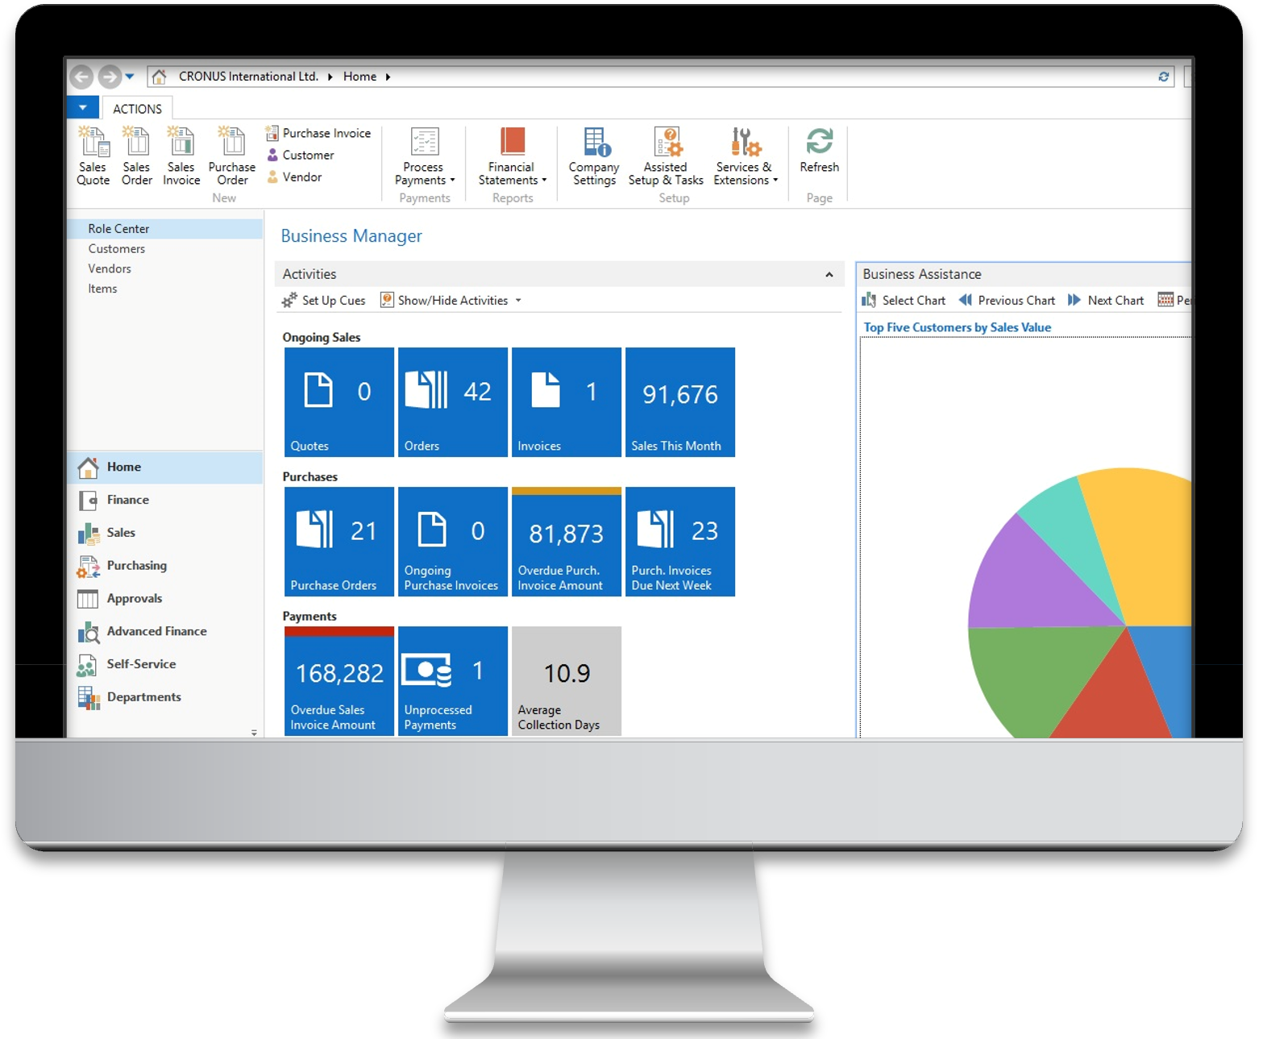Open the Quotes tile
Viewport: 1263px width, 1039px height.
(339, 402)
